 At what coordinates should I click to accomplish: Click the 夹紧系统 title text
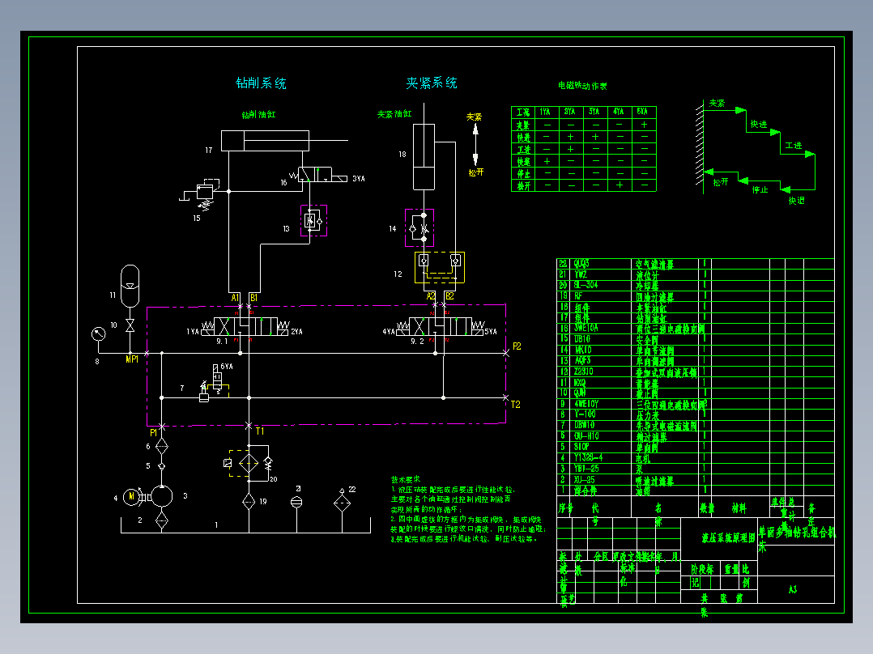[x=432, y=83]
